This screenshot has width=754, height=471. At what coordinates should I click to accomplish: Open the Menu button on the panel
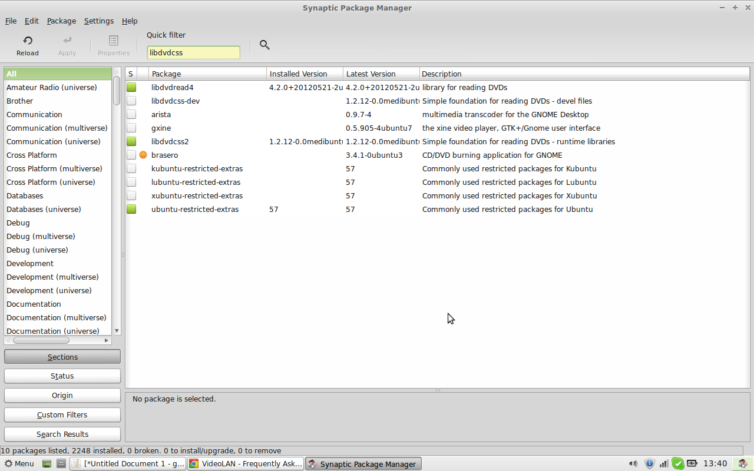(19, 463)
